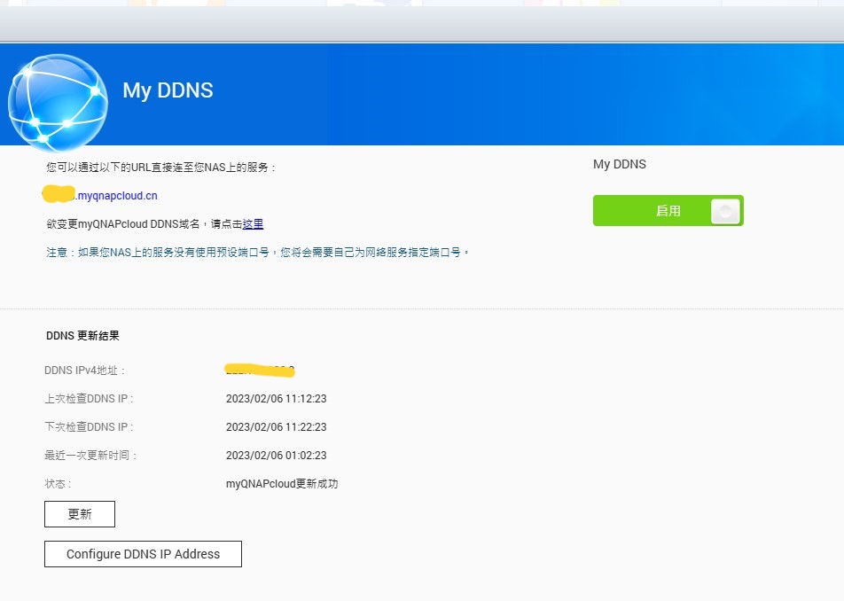Select next check time 2023/02/06 11:22:23

(x=276, y=427)
